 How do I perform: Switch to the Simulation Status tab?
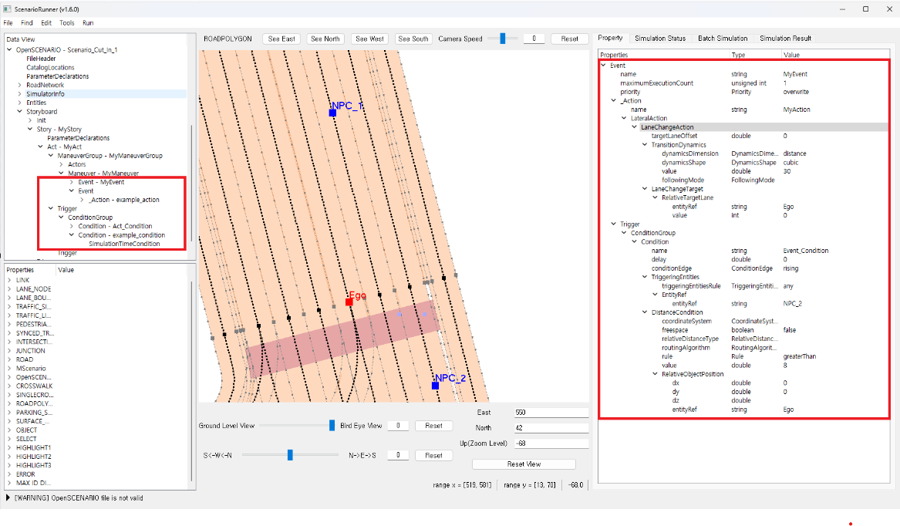[659, 38]
